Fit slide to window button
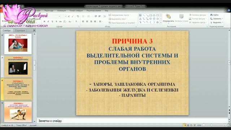Screen dimensions: 231x130 [228, 125]
